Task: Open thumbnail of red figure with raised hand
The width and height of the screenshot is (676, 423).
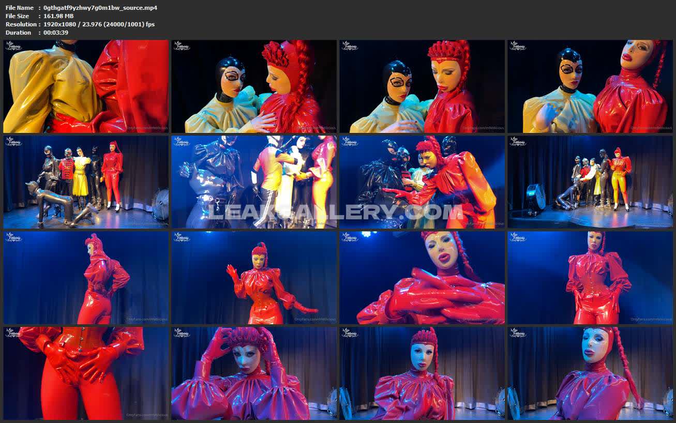Action: click(x=253, y=278)
